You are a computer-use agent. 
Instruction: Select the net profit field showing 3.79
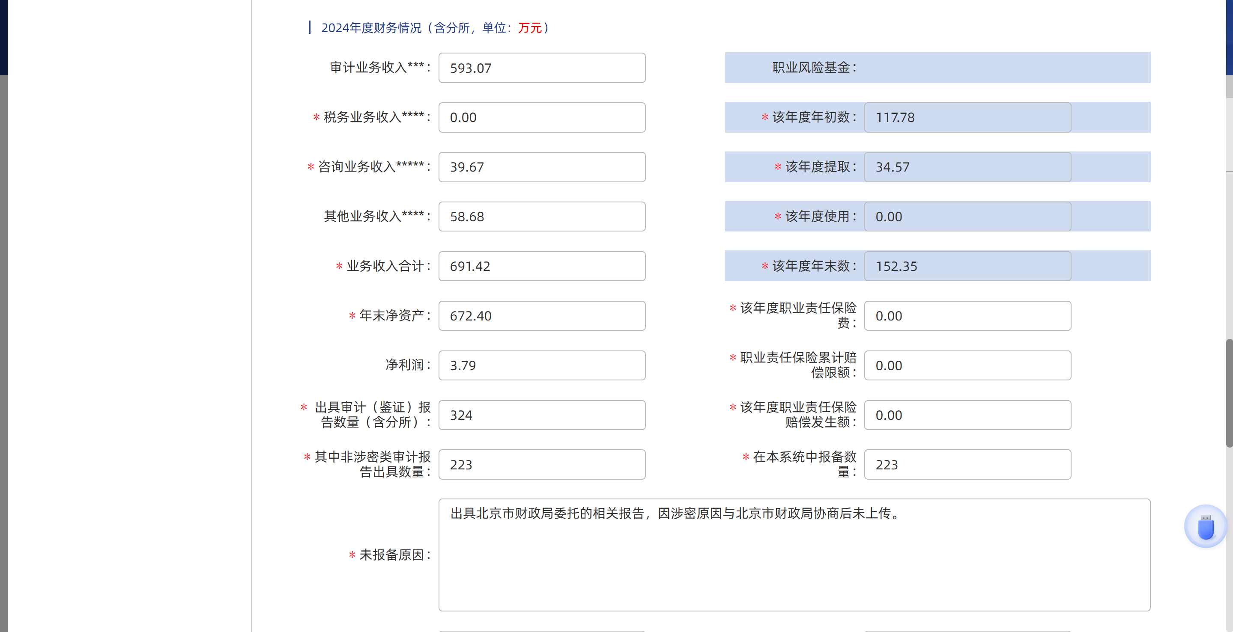(x=541, y=366)
